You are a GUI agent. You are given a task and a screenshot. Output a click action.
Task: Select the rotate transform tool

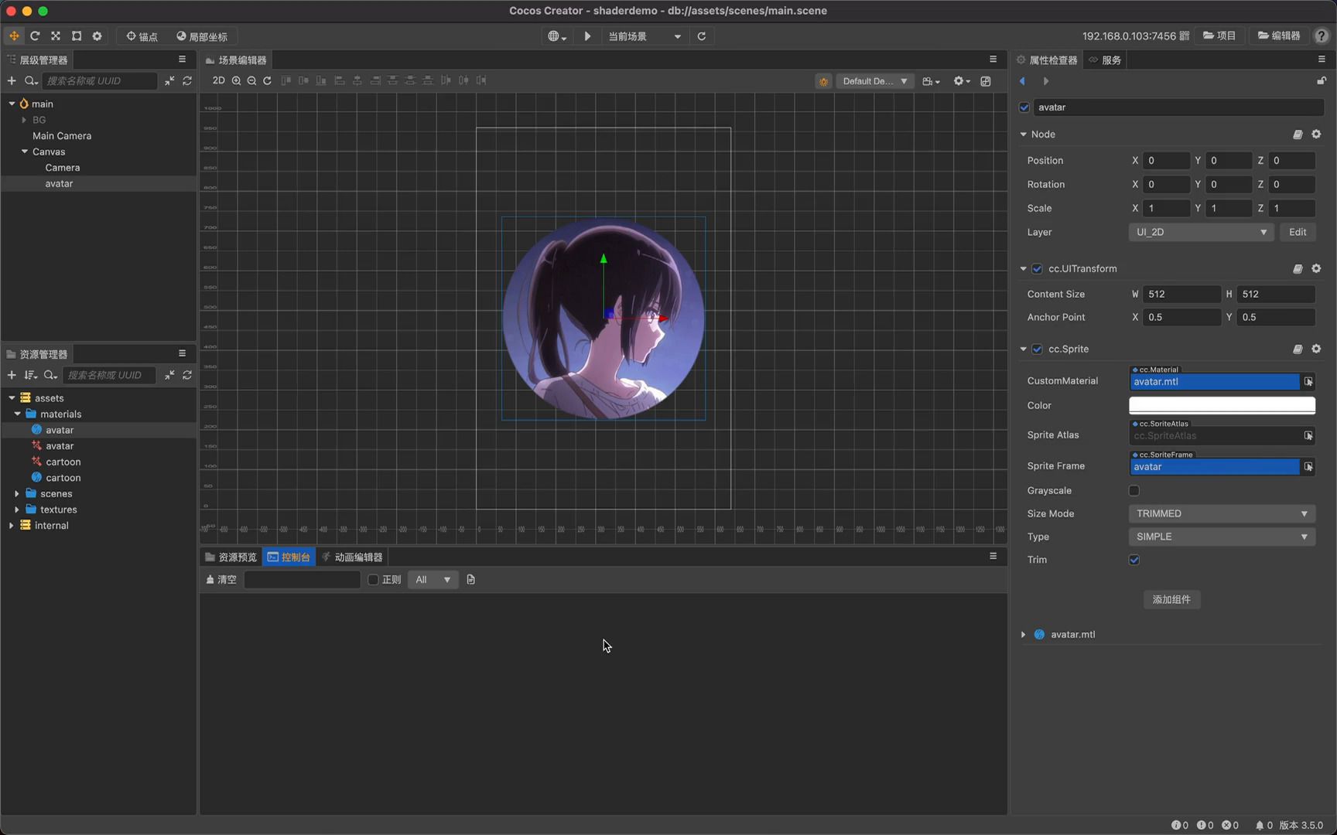35,36
